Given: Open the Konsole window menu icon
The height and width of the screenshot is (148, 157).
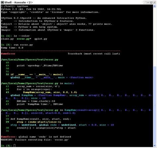Looking at the screenshot, I should click(2, 2).
